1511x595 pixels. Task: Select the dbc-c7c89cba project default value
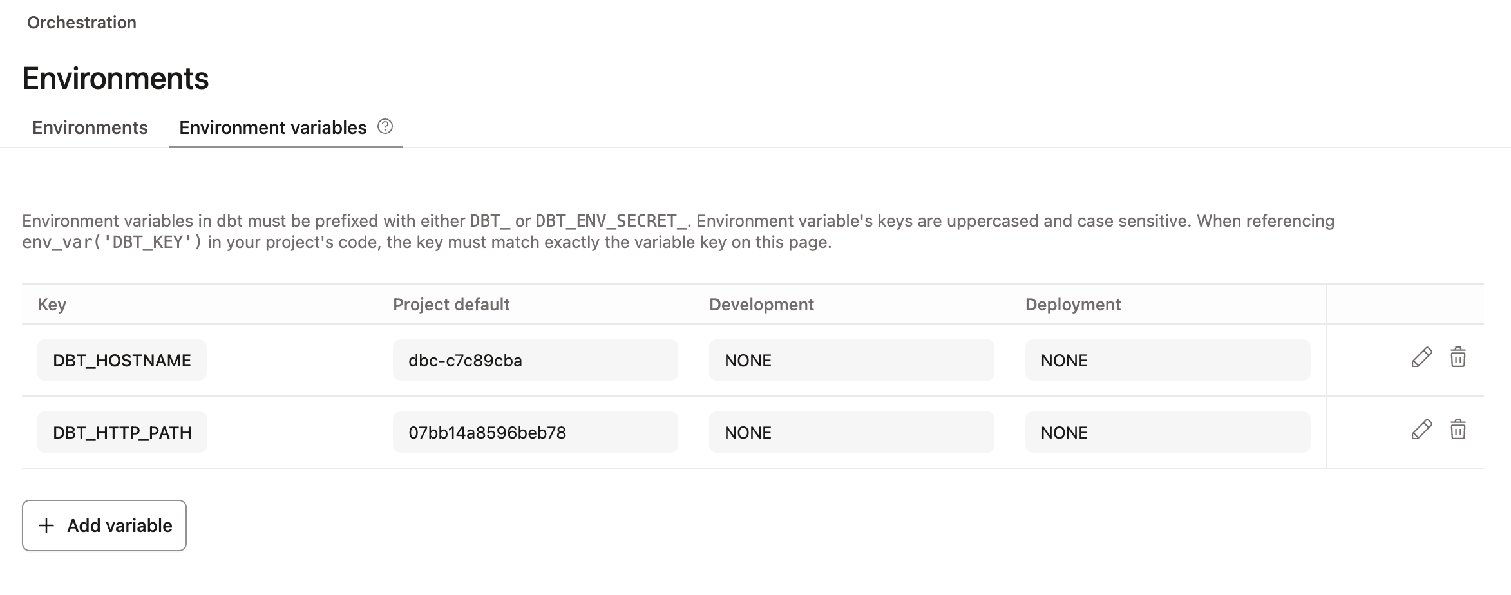tap(535, 360)
